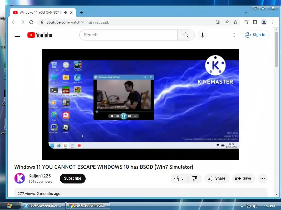This screenshot has height=210, width=281.
Task: Share this page from the address bar
Action: pyautogui.click(x=226, y=22)
